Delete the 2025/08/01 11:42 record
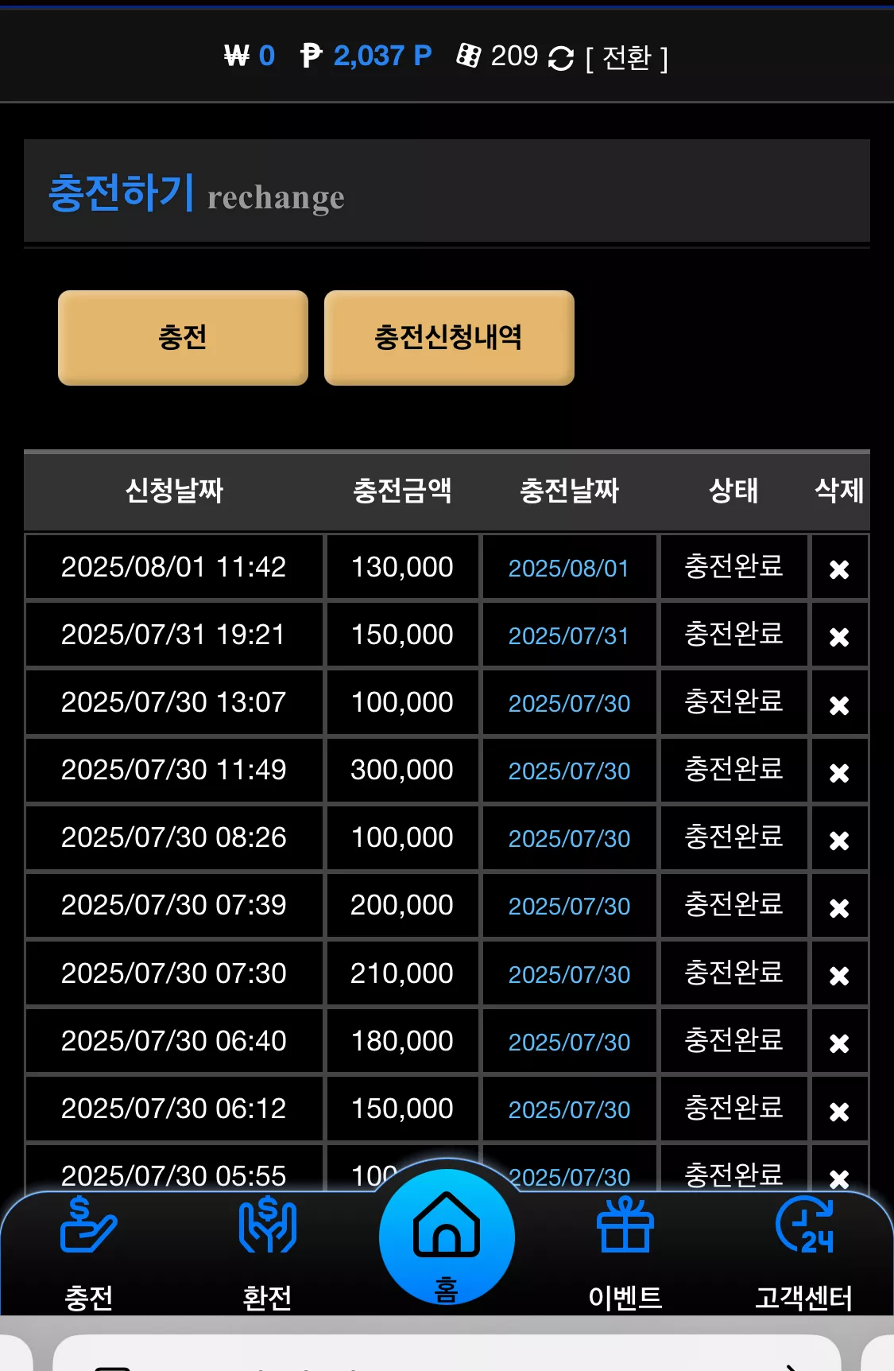Viewport: 894px width, 1371px height. point(839,569)
